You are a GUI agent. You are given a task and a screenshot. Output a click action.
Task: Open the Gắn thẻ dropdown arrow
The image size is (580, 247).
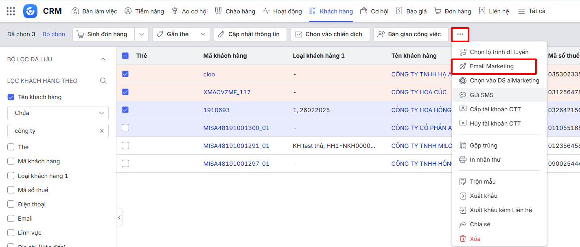pyautogui.click(x=203, y=35)
